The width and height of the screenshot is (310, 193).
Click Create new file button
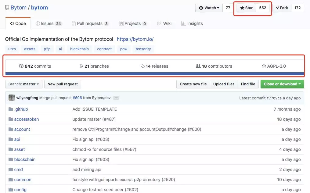point(193,84)
